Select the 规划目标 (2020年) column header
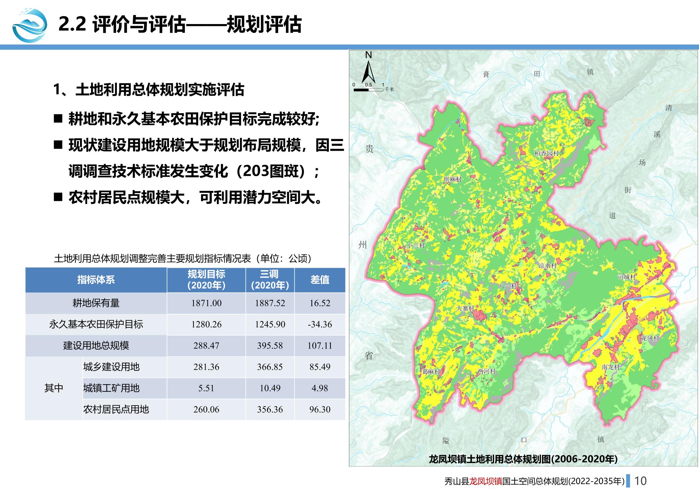 click(x=206, y=280)
